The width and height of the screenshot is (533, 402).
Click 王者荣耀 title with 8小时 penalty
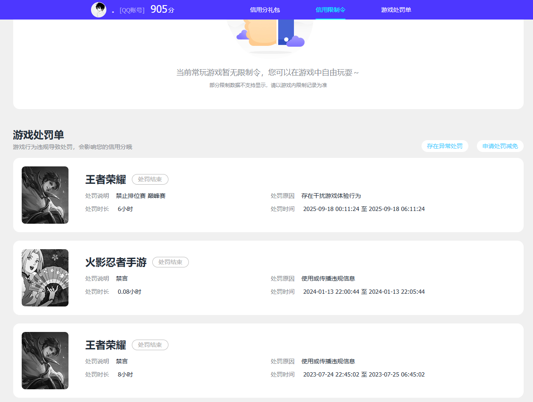105,345
